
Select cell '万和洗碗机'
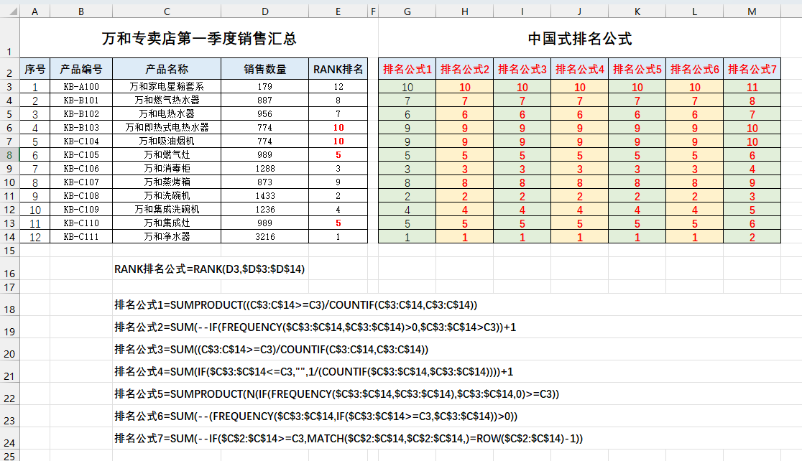[167, 196]
